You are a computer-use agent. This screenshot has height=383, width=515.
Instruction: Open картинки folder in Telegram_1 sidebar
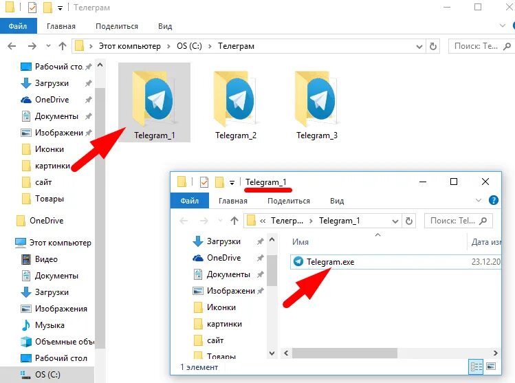click(217, 324)
